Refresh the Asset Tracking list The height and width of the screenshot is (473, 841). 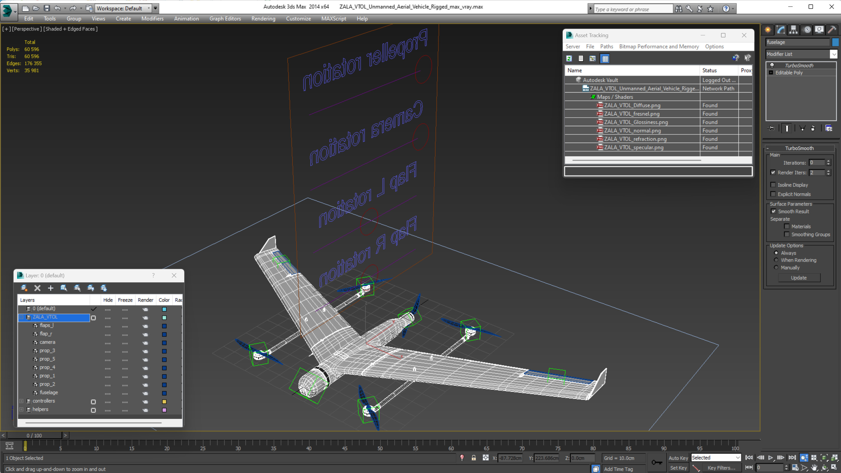click(x=569, y=58)
